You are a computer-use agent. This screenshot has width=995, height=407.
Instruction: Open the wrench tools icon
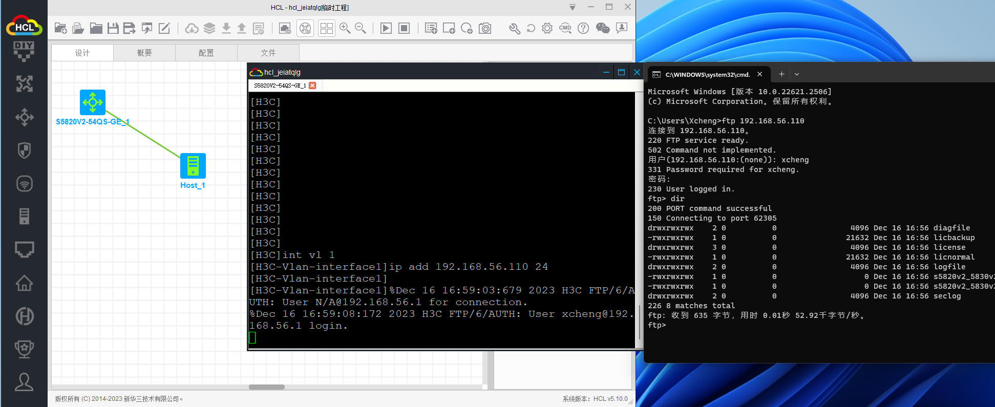coord(515,28)
